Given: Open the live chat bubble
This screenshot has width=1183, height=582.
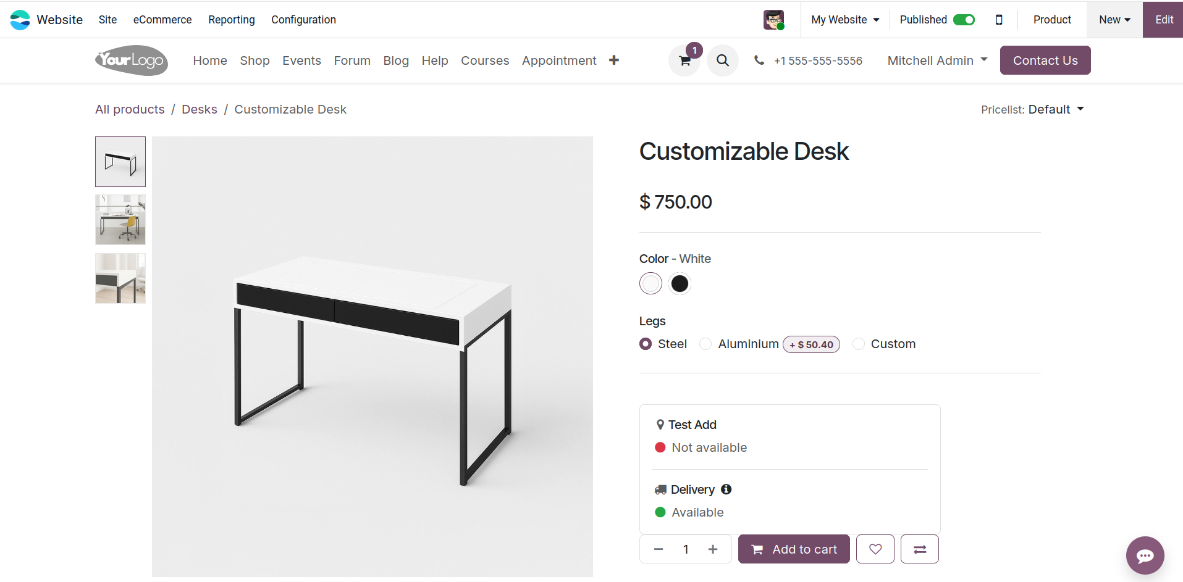Looking at the screenshot, I should pos(1145,555).
